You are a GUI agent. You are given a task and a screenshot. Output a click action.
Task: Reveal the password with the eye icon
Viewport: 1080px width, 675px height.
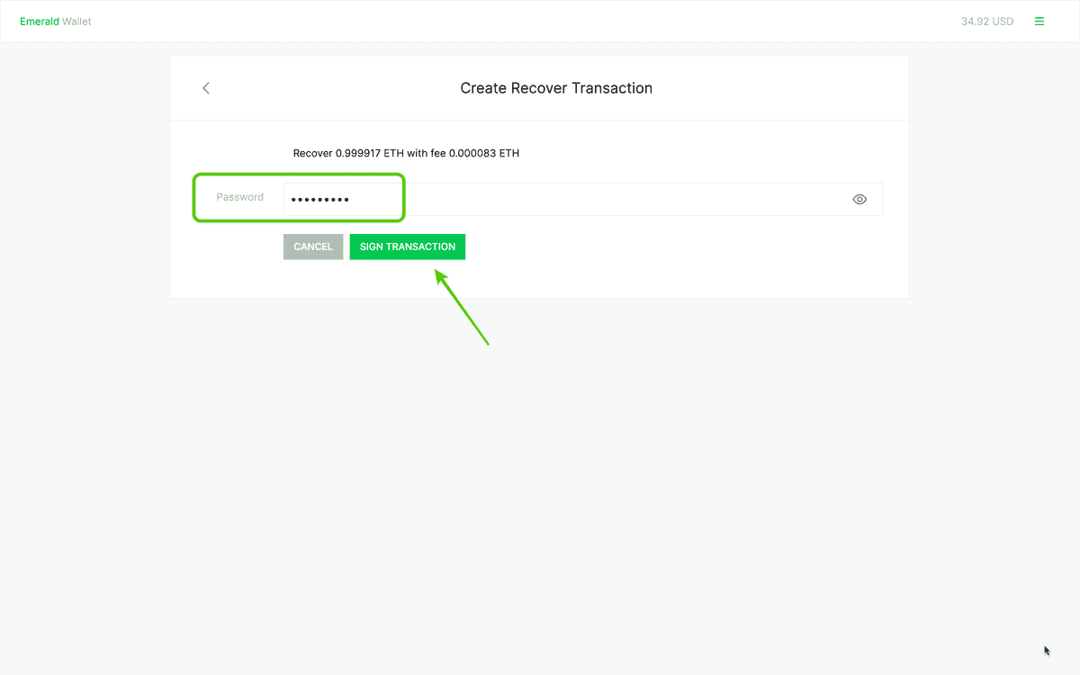tap(859, 200)
